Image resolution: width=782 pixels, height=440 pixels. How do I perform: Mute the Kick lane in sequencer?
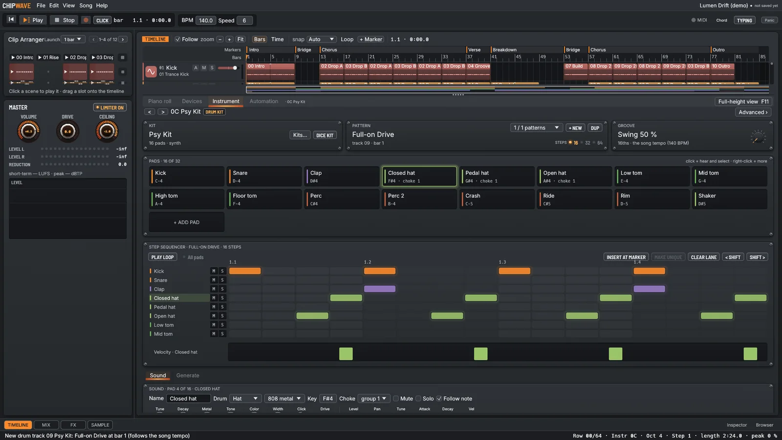pyautogui.click(x=214, y=271)
